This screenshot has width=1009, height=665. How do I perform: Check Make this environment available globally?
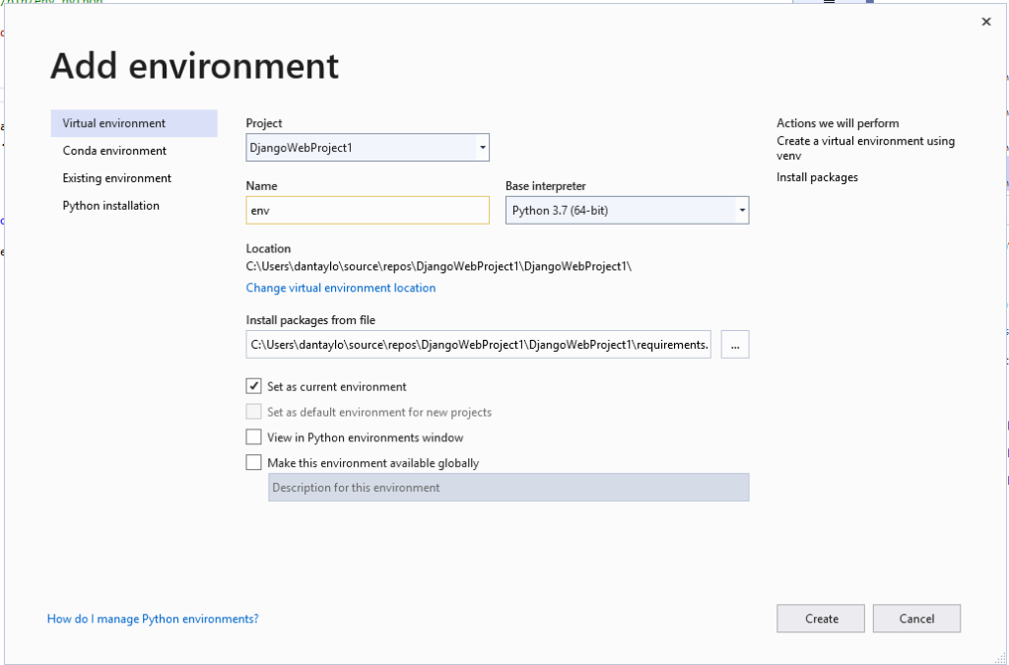point(253,462)
